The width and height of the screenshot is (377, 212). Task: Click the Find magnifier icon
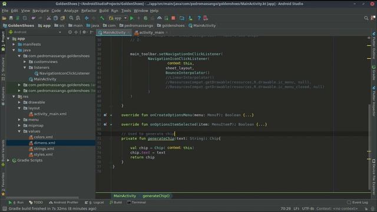[x=71, y=18]
